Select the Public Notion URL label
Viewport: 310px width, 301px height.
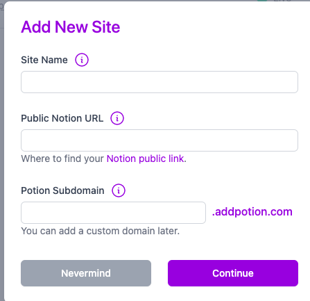(62, 118)
